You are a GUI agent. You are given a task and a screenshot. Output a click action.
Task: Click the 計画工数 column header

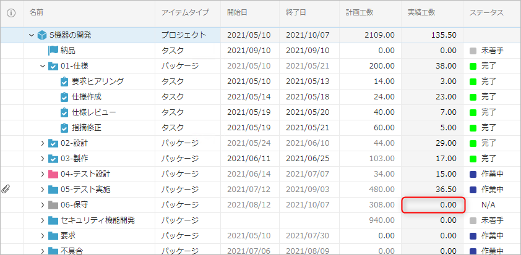[360, 12]
